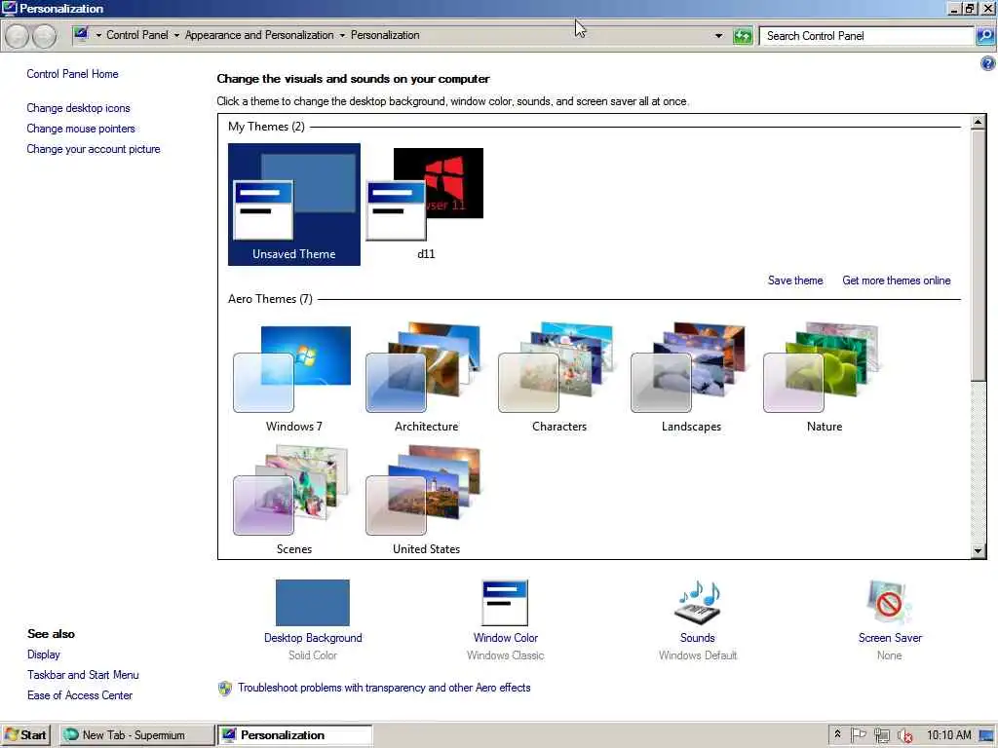
Task: Click the Screen Saver text link
Action: [890, 638]
